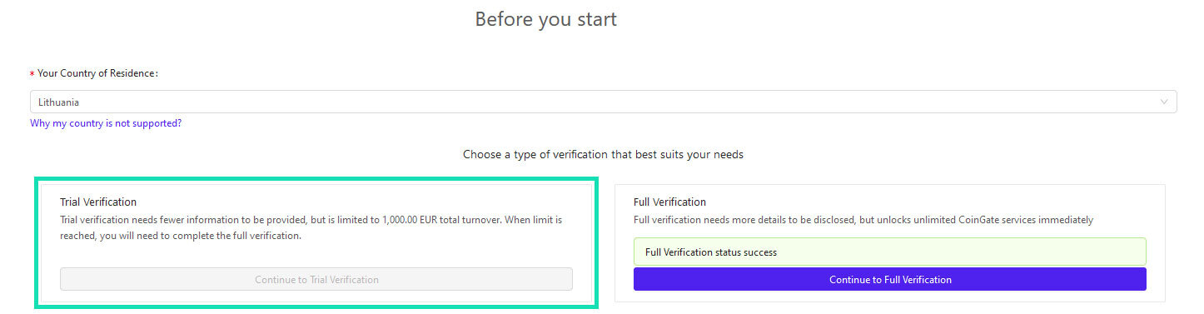Click the greyed-out Continue to Trial Verification button
Viewport: 1204px width, 314px height.
point(316,279)
